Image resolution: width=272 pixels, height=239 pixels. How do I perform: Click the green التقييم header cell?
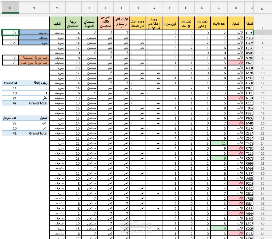(x=57, y=23)
